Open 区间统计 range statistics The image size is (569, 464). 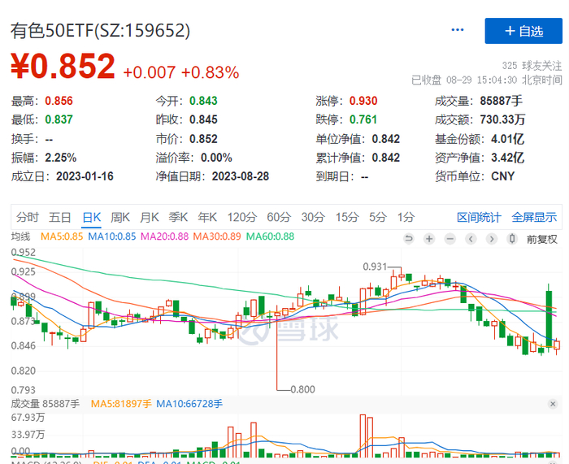point(479,217)
